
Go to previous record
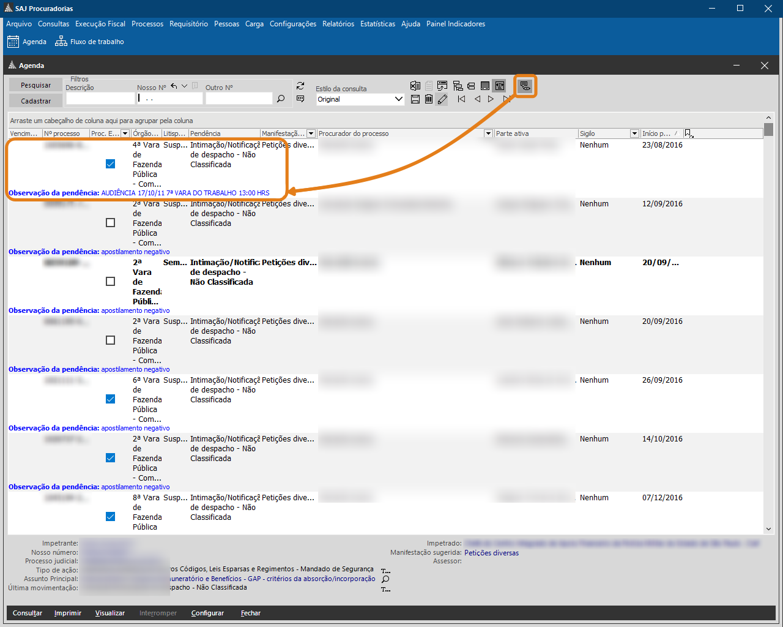(477, 99)
